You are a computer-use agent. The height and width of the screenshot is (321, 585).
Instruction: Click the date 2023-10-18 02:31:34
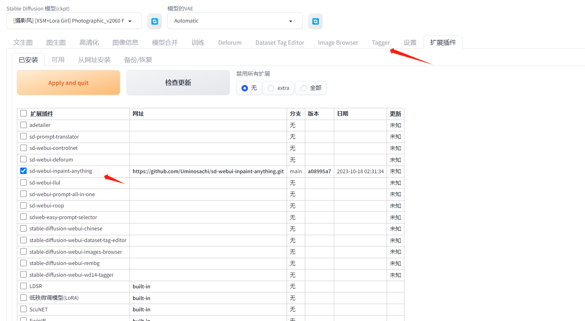[x=360, y=171]
